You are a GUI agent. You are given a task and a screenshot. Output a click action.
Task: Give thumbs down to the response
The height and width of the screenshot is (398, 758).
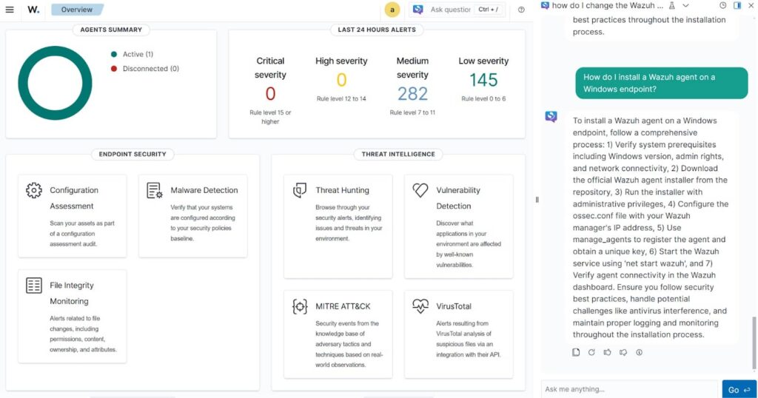coord(623,352)
